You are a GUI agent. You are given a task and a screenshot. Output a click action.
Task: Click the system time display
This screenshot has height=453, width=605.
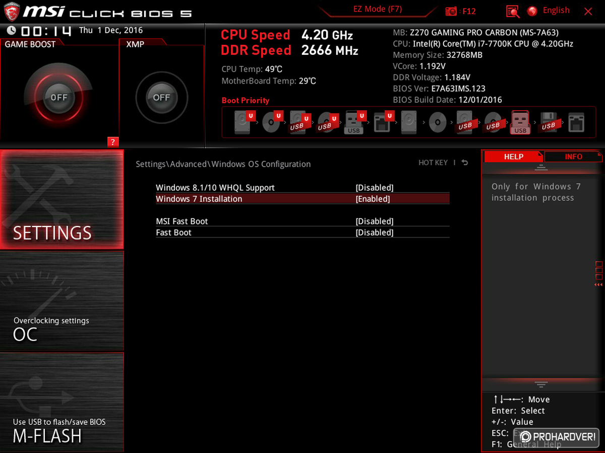click(46, 31)
